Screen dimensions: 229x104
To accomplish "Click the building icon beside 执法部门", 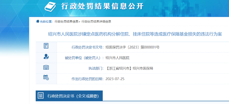I will 46,67.
